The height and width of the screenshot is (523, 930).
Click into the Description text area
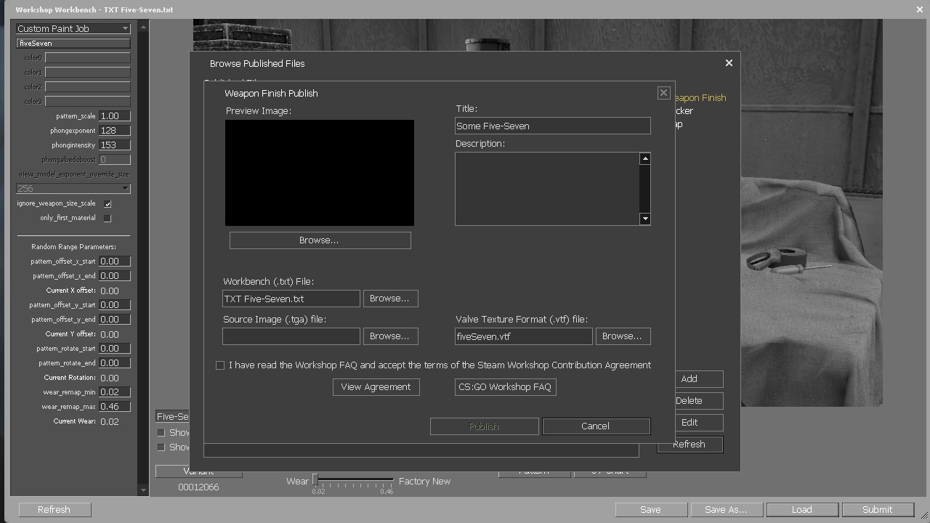[x=547, y=189]
